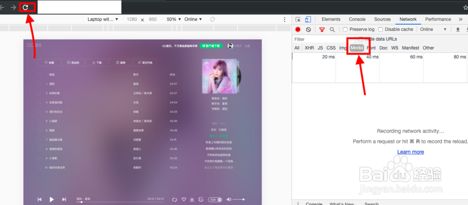Show All request types
This screenshot has width=468, height=205.
pyautogui.click(x=297, y=48)
